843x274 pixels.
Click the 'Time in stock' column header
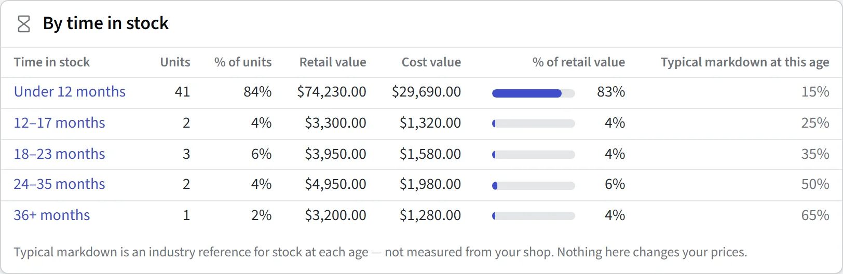[52, 62]
